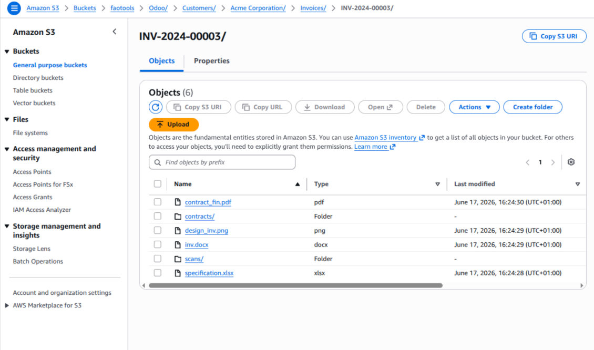Image resolution: width=594 pixels, height=350 pixels.
Task: Go to Invoices/ breadcrumb link
Action: coord(313,8)
